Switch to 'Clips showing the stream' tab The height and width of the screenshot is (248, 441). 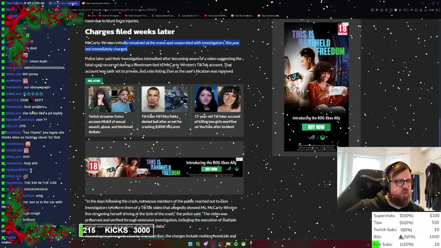[97, 3]
